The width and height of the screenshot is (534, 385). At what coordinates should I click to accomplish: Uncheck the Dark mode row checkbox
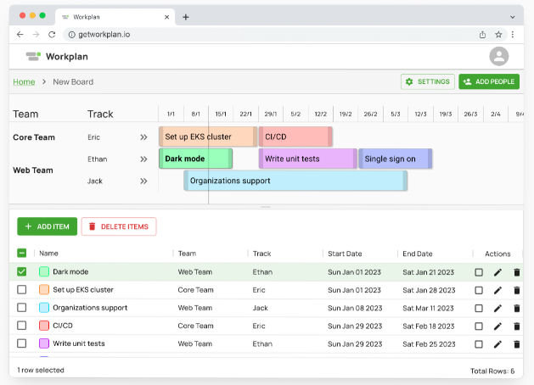tap(22, 271)
